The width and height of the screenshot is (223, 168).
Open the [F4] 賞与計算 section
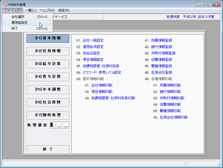48,77
